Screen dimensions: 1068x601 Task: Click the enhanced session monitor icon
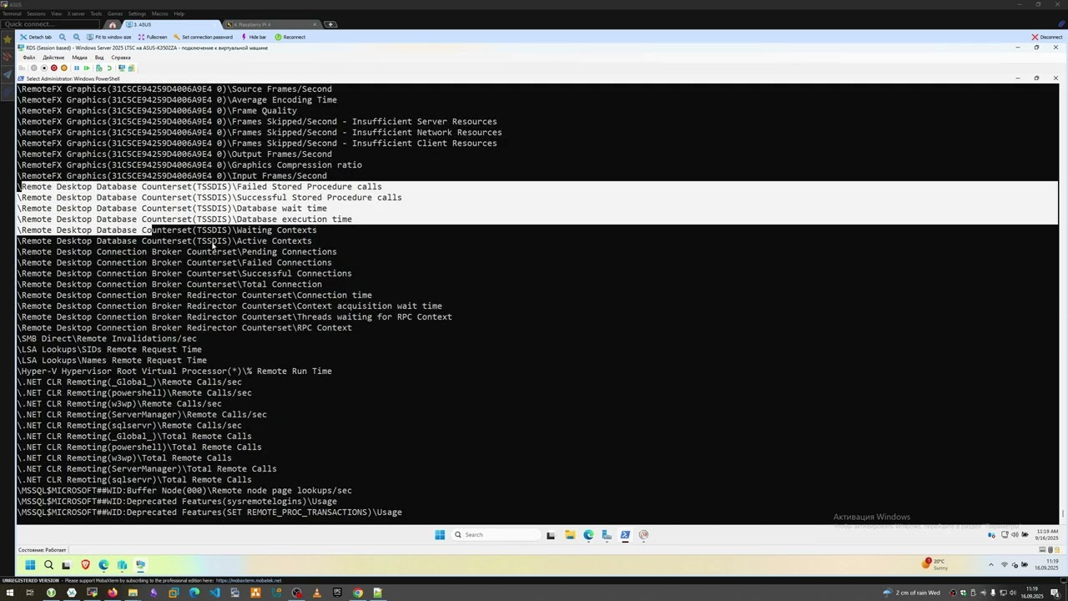tap(121, 68)
